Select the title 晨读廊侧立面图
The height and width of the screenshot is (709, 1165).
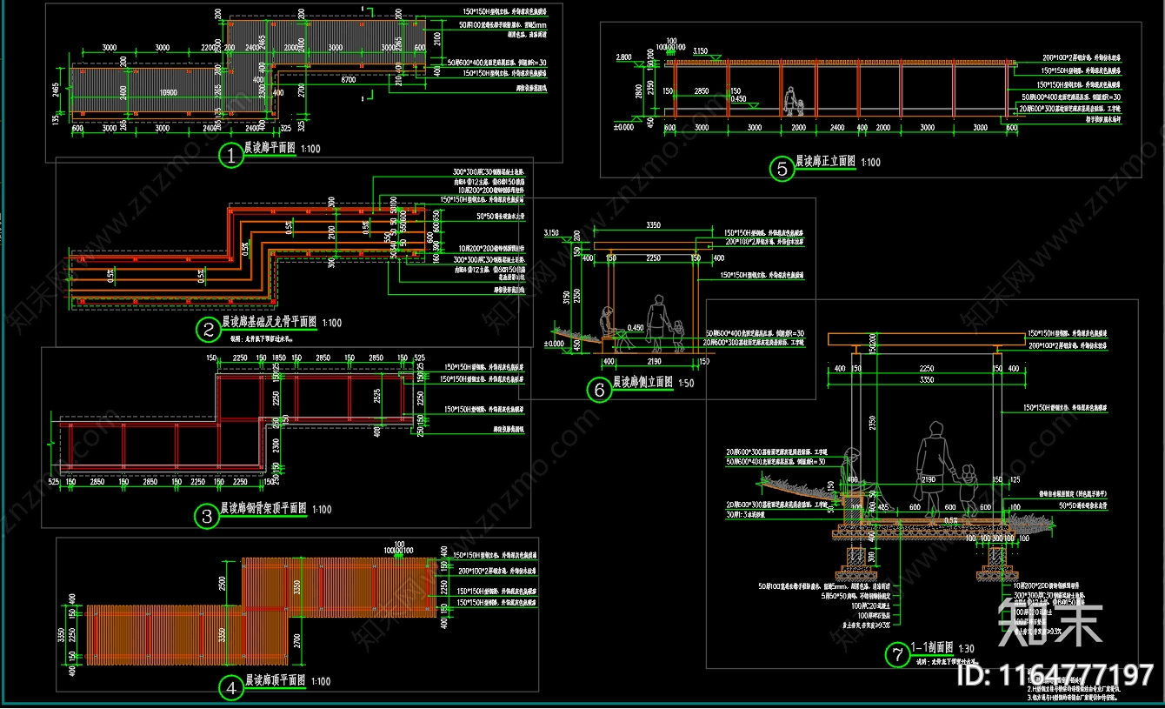[644, 382]
